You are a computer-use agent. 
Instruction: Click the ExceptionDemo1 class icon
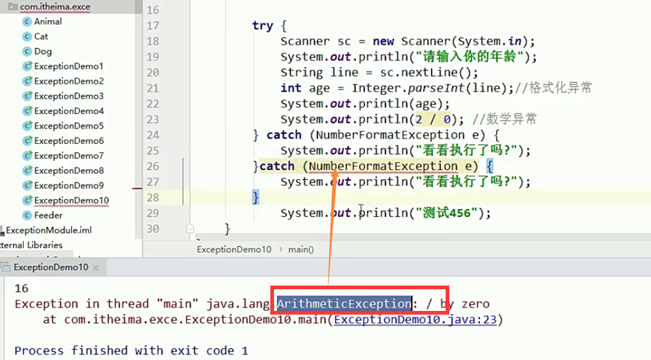[x=27, y=66]
